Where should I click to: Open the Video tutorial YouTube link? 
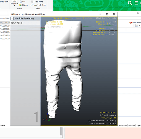(x=135, y=23)
